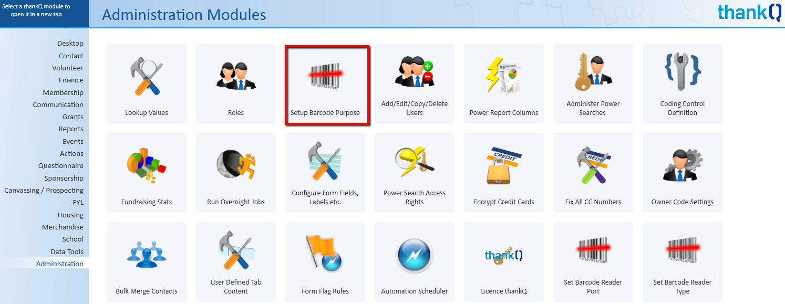Screen dimensions: 785x304
Task: Open Communication in the sidebar
Action: click(58, 104)
